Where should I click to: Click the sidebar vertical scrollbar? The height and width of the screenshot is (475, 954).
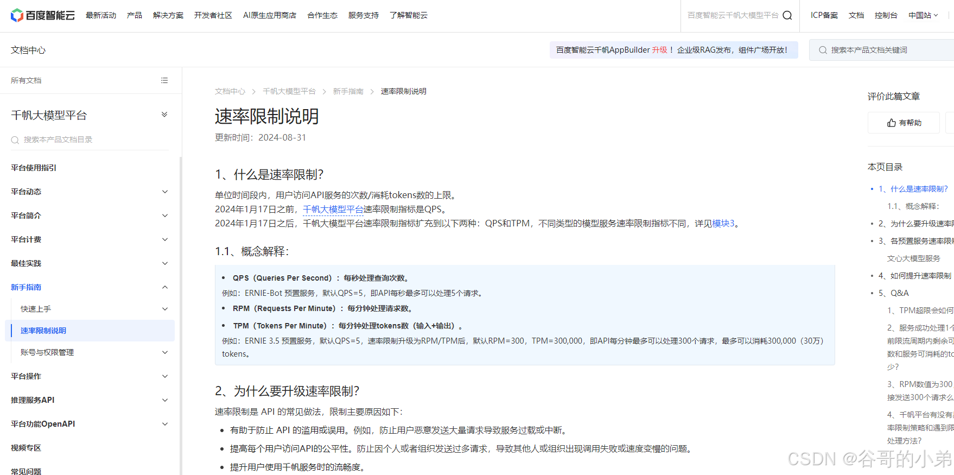[181, 316]
